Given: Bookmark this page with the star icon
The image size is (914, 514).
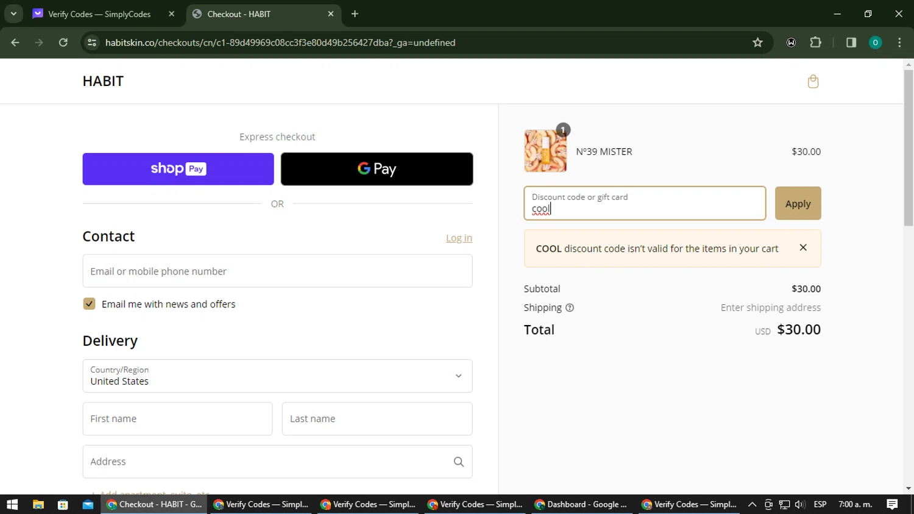Looking at the screenshot, I should click(x=757, y=43).
